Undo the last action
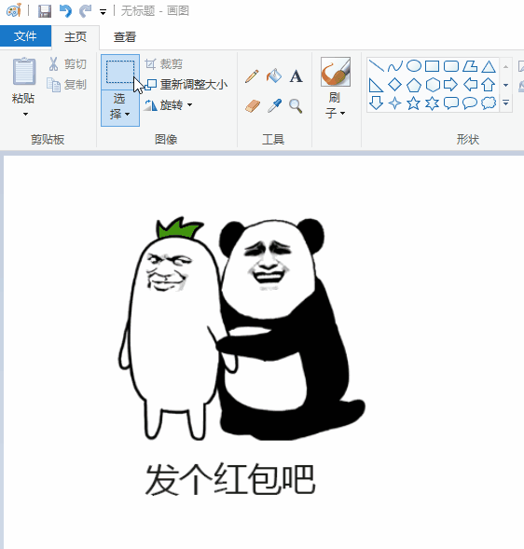This screenshot has width=524, height=549. 65,11
